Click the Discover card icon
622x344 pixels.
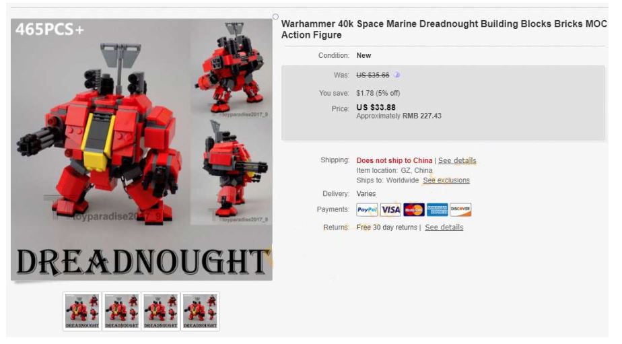pos(460,209)
